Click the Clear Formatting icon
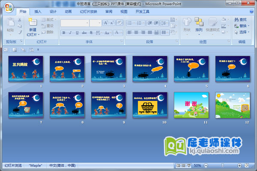Viewport: 257px width, 171px height. [120, 23]
